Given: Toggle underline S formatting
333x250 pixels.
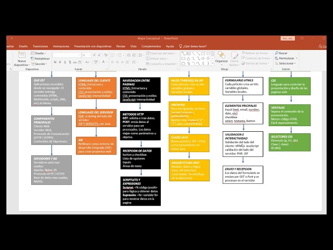Looking at the screenshot, I should 65,62.
